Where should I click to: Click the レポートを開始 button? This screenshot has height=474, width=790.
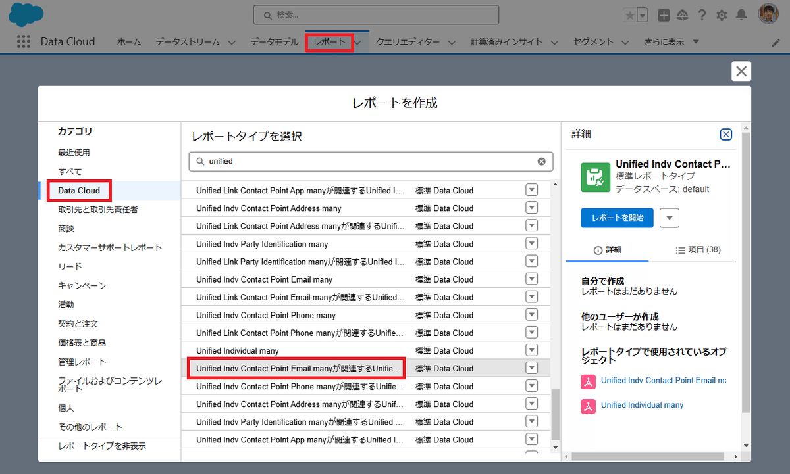point(617,218)
